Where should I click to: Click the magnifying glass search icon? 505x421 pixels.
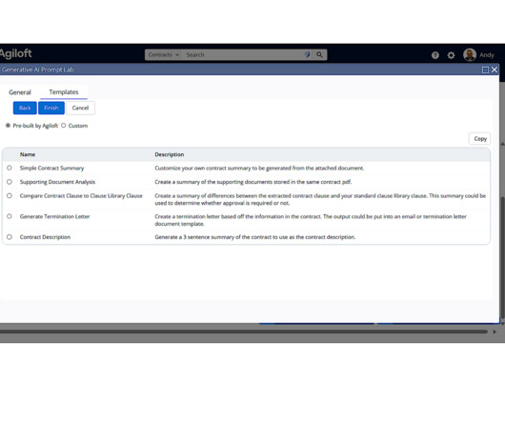coord(319,54)
